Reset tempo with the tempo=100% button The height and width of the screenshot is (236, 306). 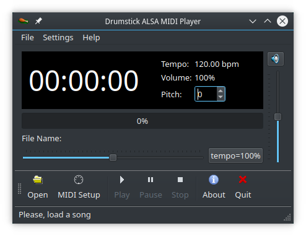[x=235, y=155]
